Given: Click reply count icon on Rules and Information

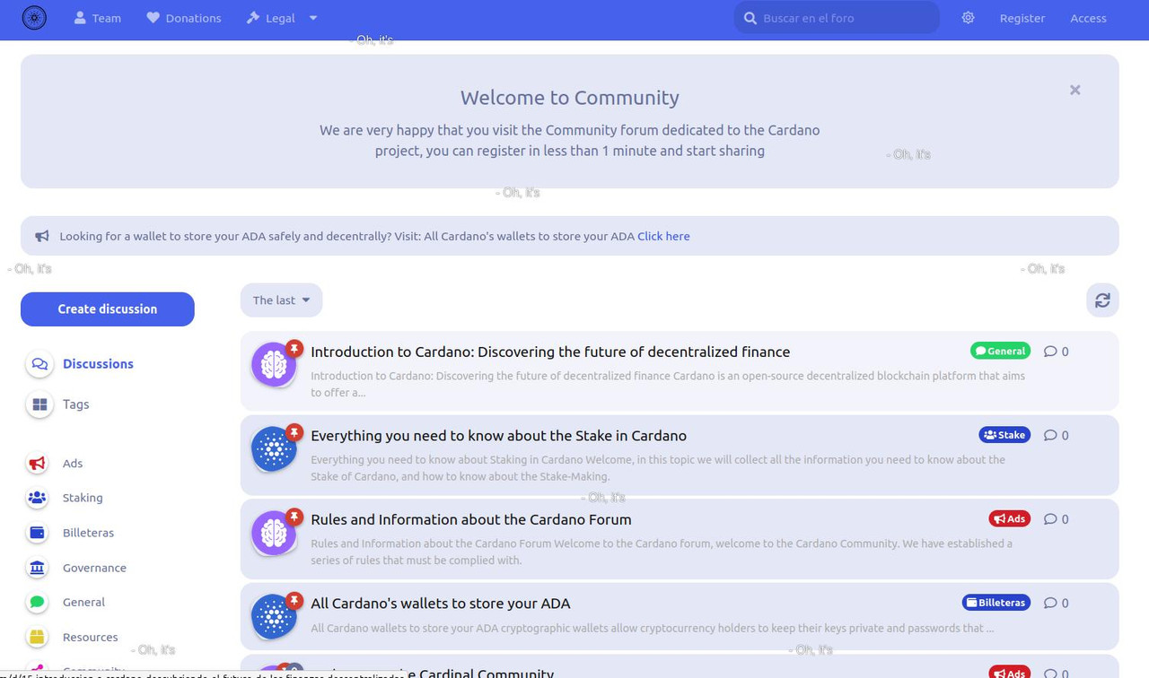Looking at the screenshot, I should coord(1050,519).
